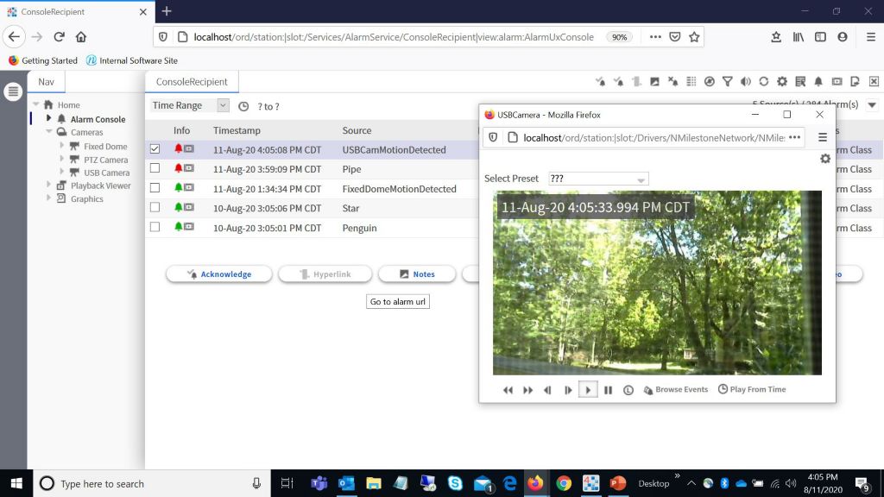Click the clock icon beside Time Range
The height and width of the screenshot is (497, 884).
pyautogui.click(x=243, y=106)
